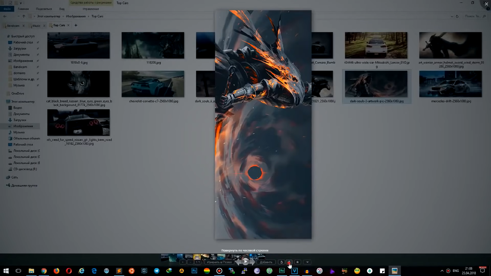
Task: Click the Изменить в Picasa button
Action: (x=219, y=262)
